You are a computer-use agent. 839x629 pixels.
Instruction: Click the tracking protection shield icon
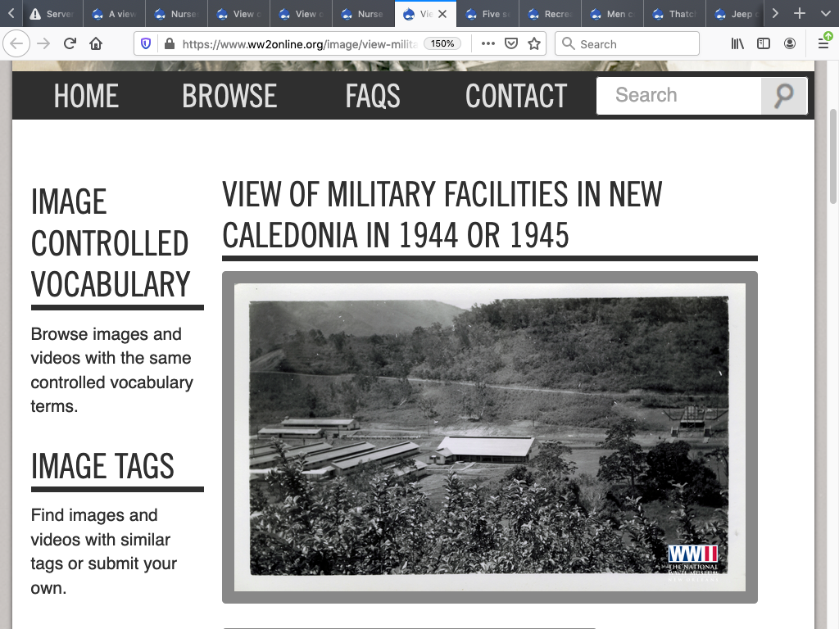tap(146, 44)
